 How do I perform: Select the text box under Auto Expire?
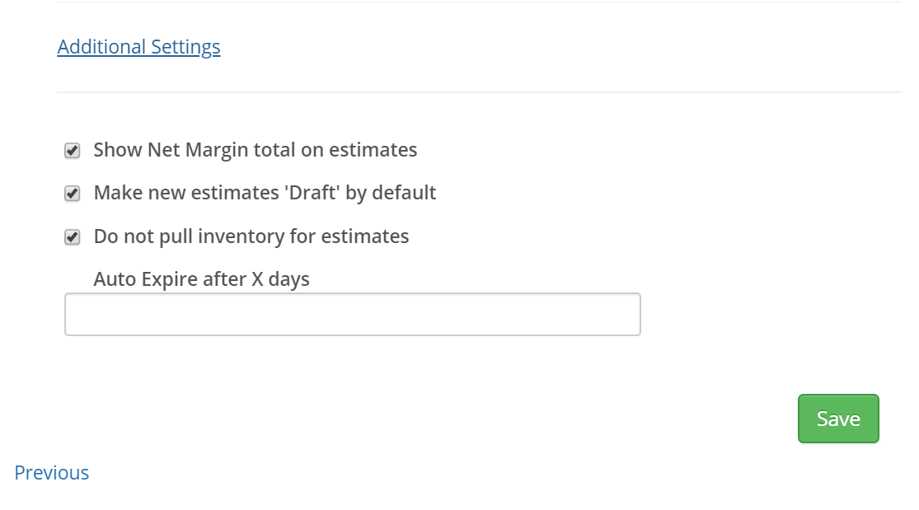[x=352, y=315]
